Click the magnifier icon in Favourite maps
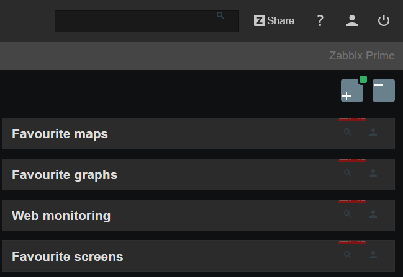Viewport: 403px width, 277px height. (348, 132)
